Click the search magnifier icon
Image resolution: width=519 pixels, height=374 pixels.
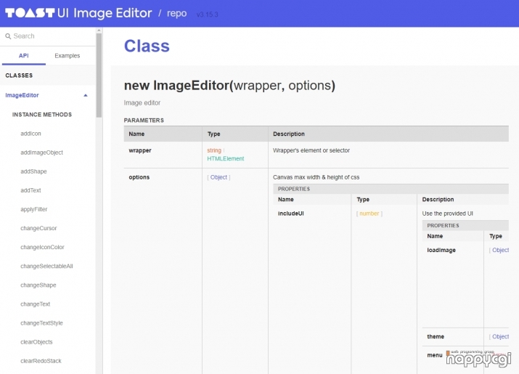8,36
